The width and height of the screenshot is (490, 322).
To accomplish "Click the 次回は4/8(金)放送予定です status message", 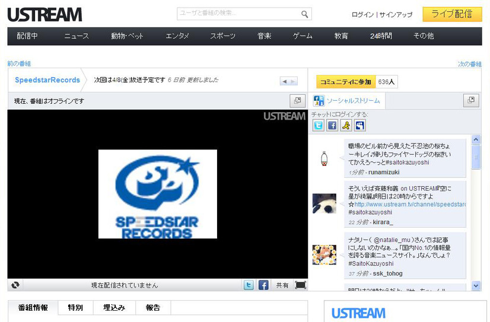I will click(x=129, y=80).
